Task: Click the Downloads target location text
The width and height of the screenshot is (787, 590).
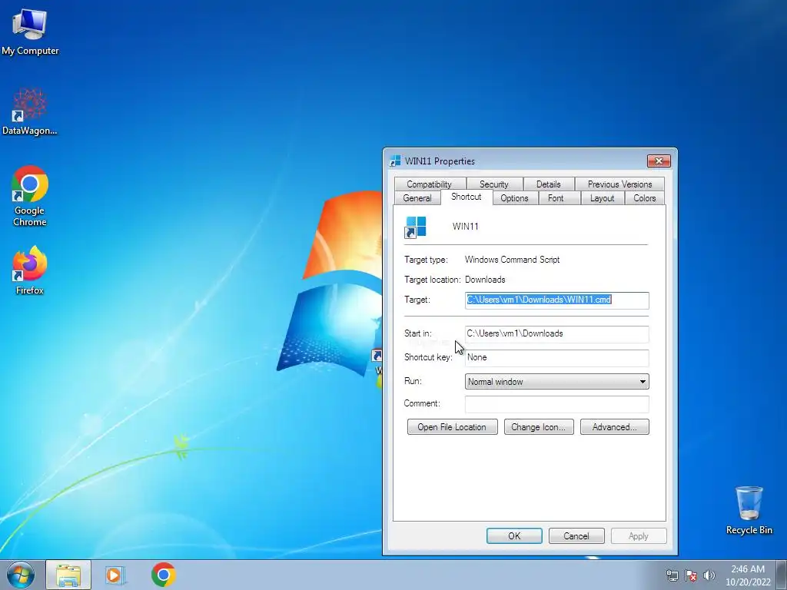Action: click(x=485, y=280)
